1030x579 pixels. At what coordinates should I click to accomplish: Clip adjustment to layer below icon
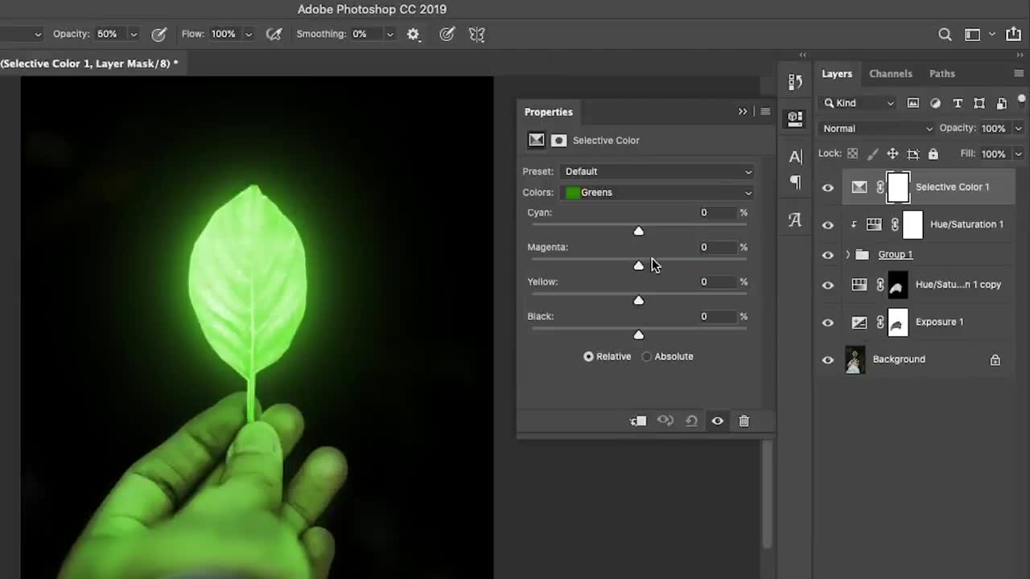(x=638, y=421)
